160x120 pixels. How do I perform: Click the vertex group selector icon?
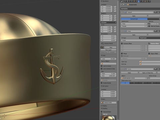point(149,78)
